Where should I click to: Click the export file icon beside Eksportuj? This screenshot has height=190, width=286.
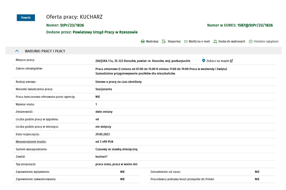(x=164, y=41)
